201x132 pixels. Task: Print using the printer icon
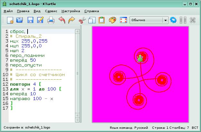(x=51, y=20)
